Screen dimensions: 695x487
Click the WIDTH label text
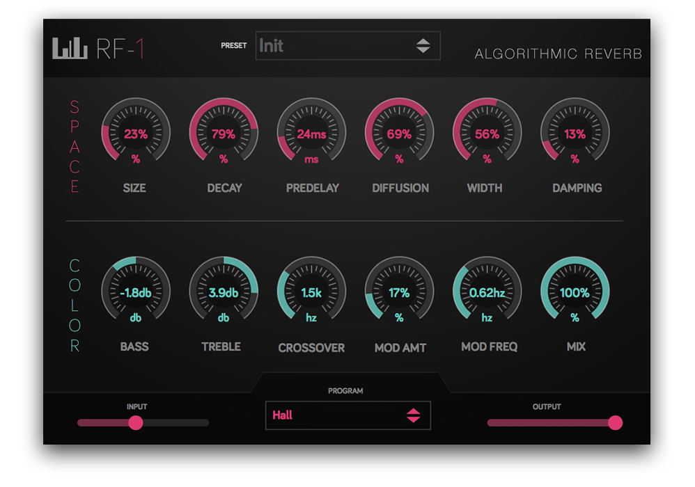click(485, 188)
